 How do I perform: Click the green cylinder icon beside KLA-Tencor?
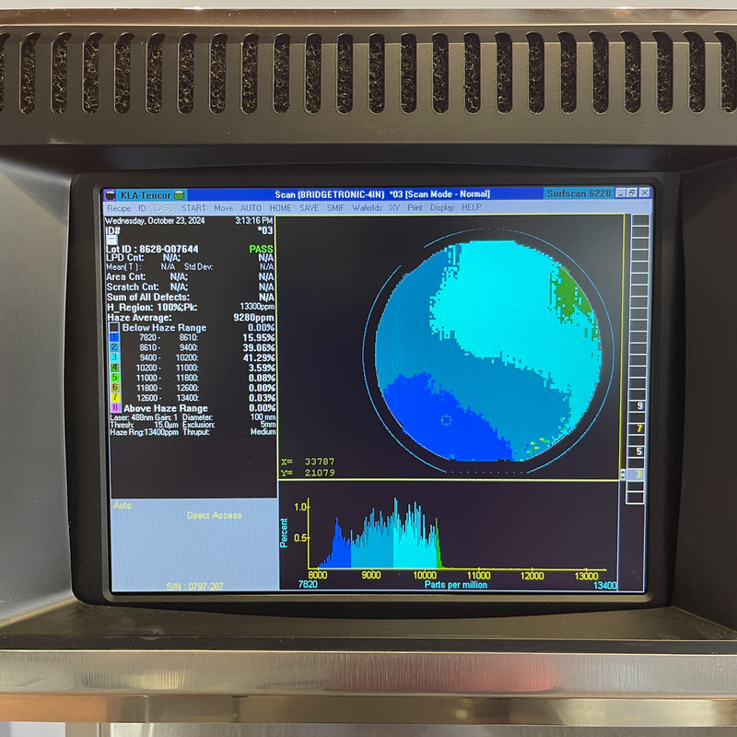(181, 193)
